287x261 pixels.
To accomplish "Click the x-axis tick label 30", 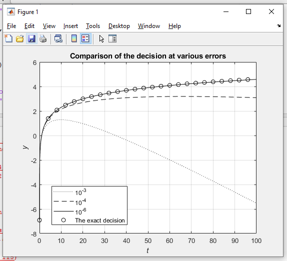I will (104, 240).
